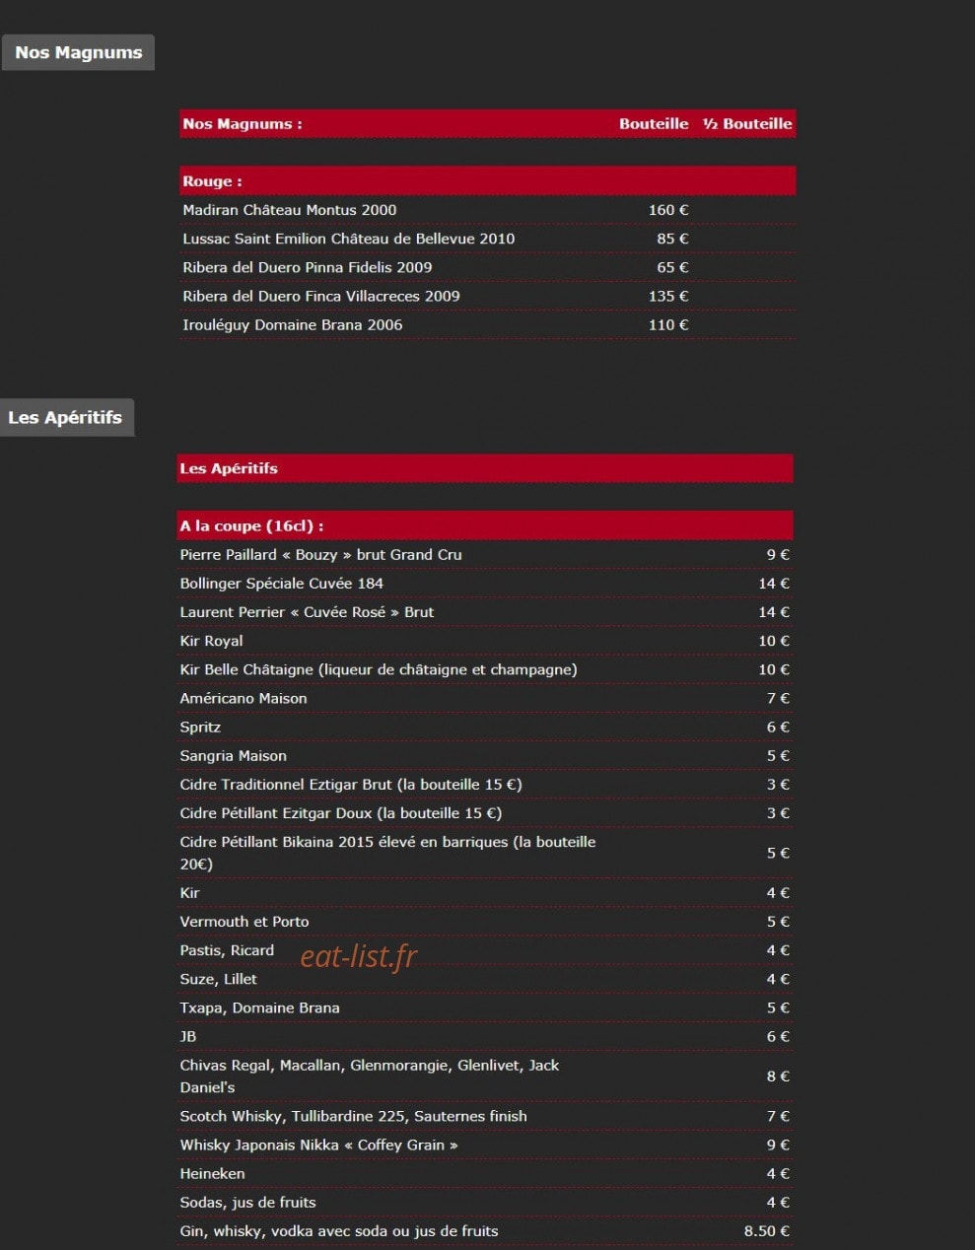The width and height of the screenshot is (975, 1250).
Task: Click the 5 € price for Txapa
Action: pyautogui.click(x=778, y=1007)
